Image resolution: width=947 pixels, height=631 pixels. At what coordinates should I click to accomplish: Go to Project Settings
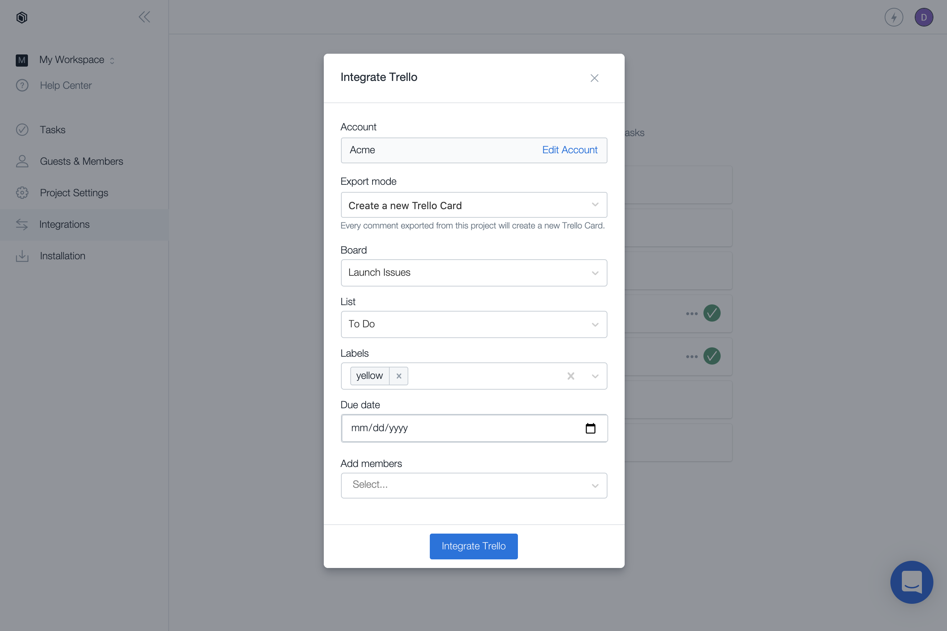(74, 193)
